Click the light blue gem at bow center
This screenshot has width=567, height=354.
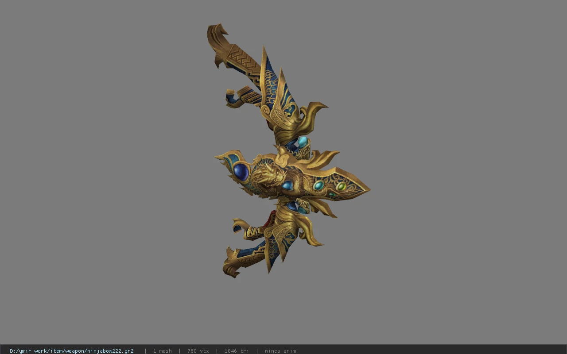pos(287,185)
